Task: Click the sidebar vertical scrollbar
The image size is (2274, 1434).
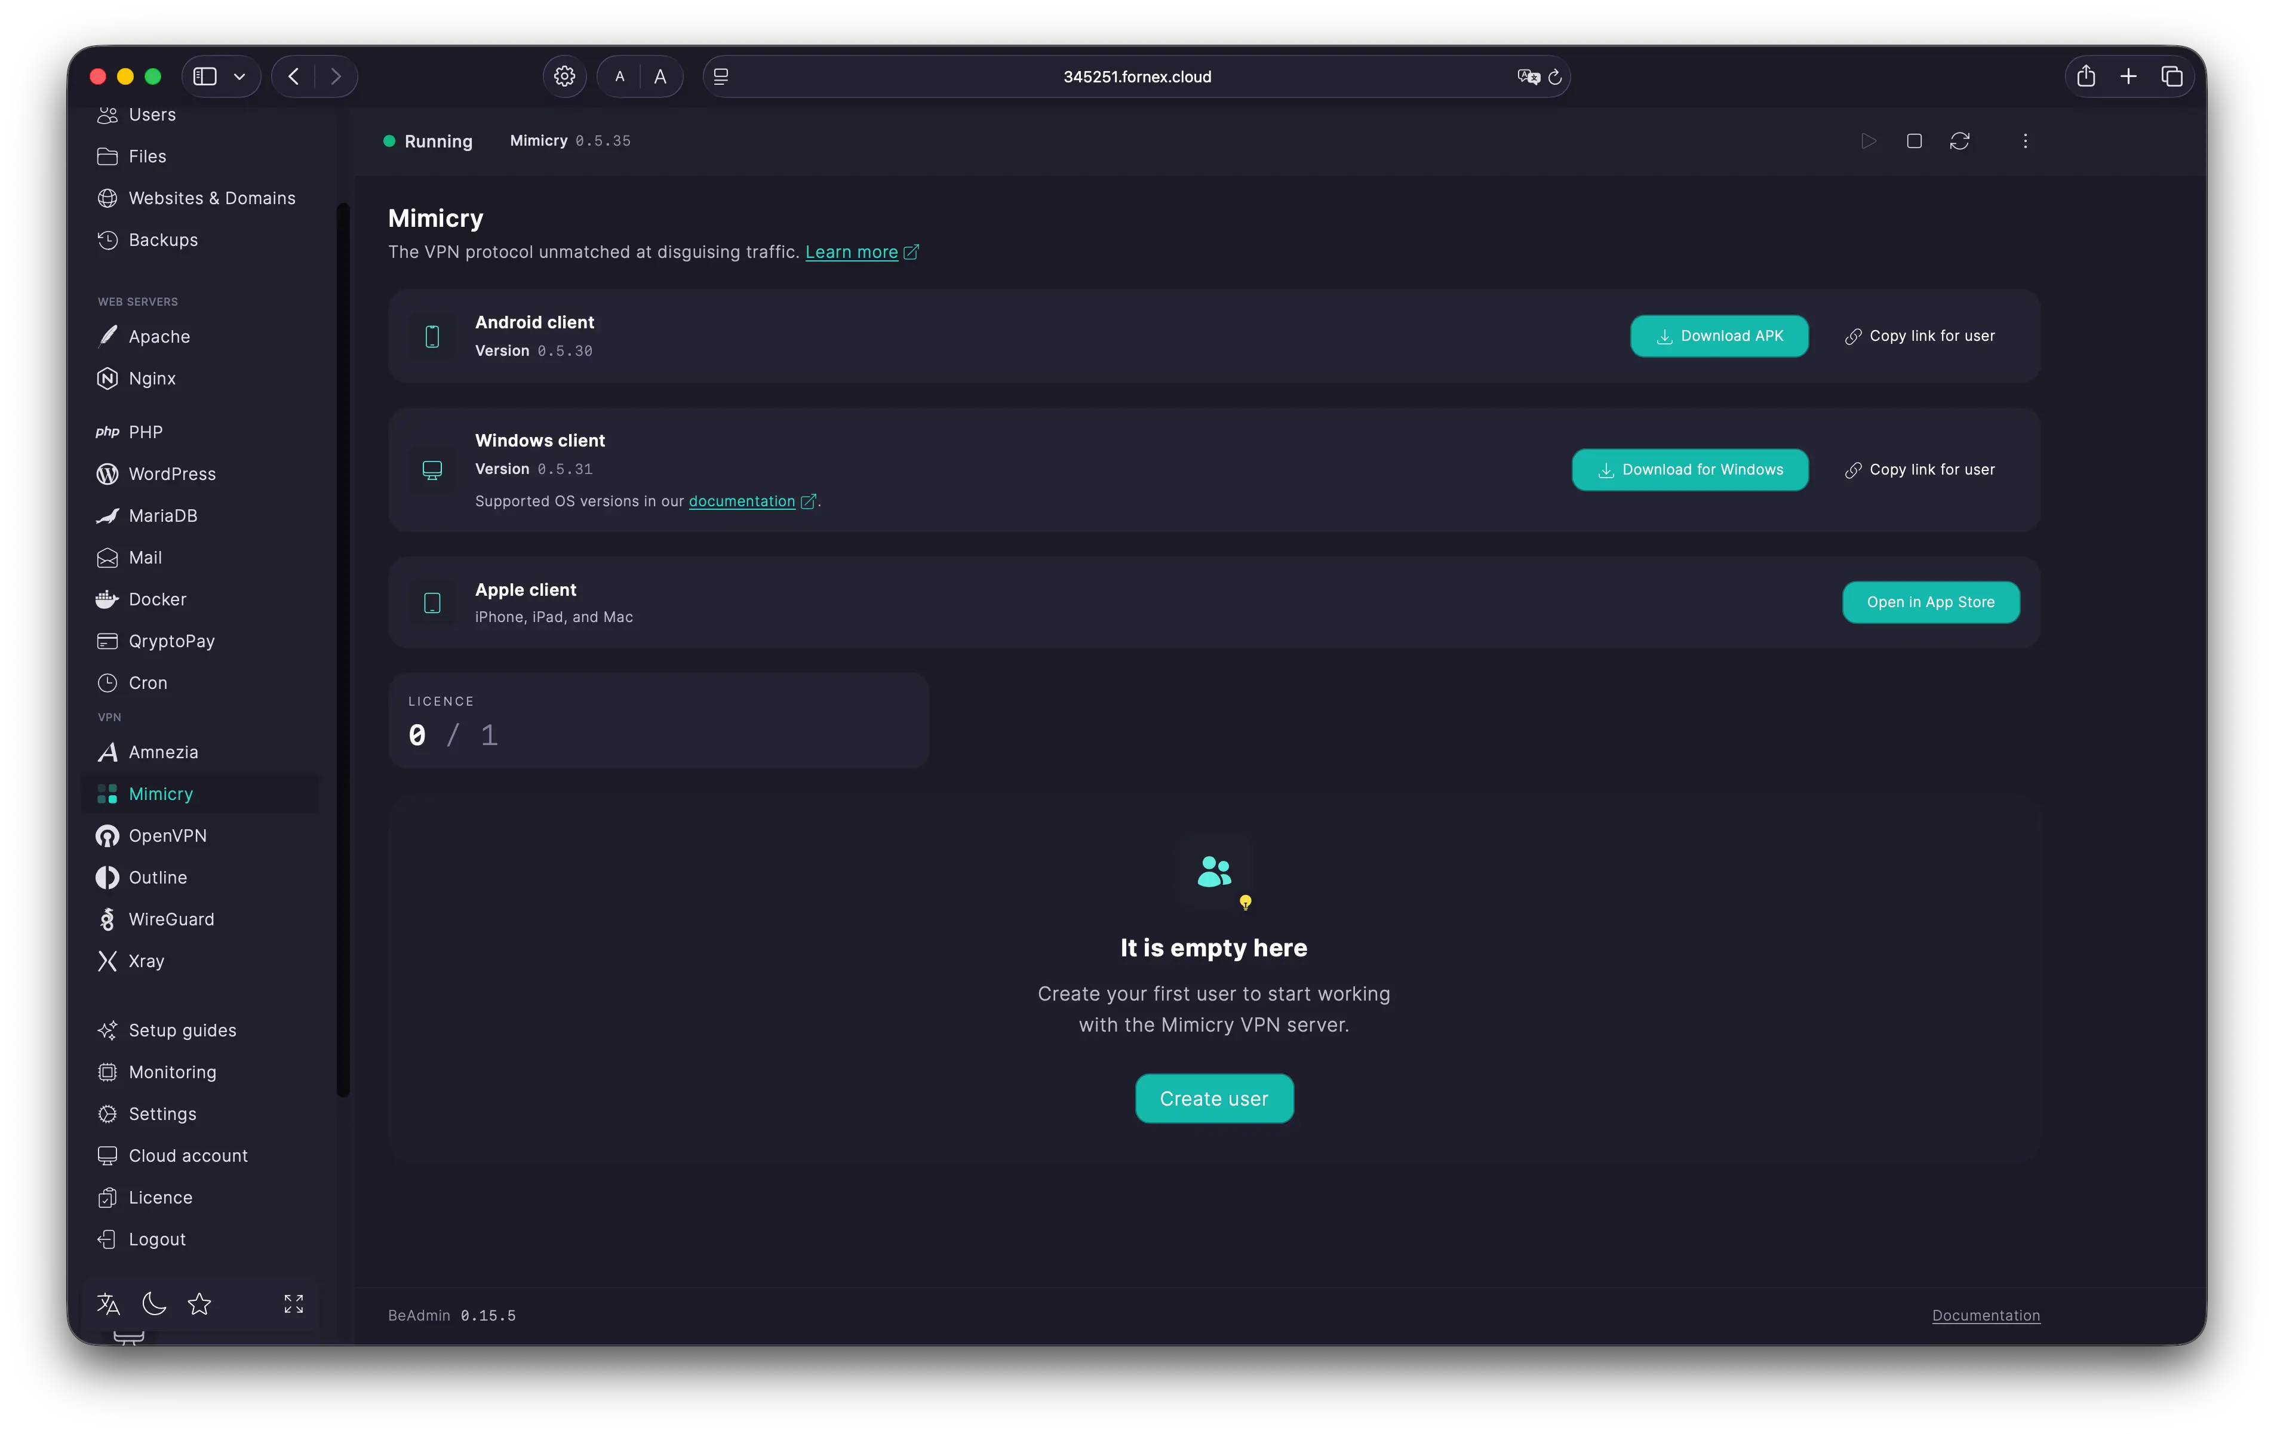Action: [x=344, y=650]
